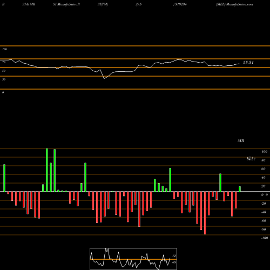Viewport: 270px width, 270px height.
Task: Click the MR axis label 60
Action: (x=264, y=169)
